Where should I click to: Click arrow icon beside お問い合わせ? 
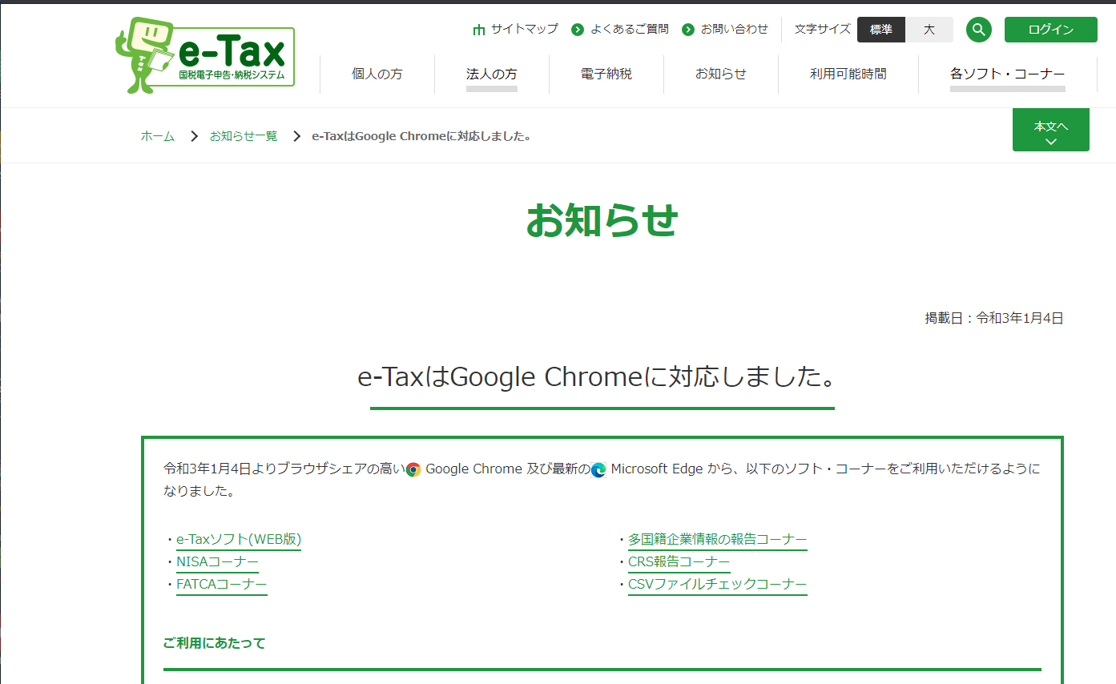688,30
